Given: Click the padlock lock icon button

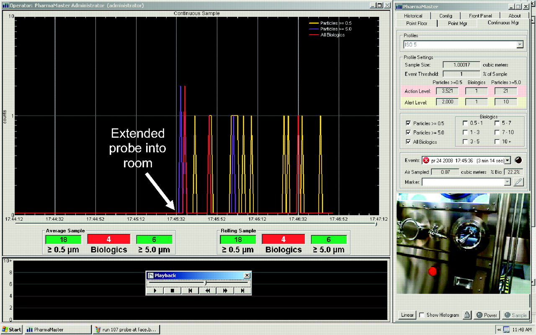Looking at the screenshot, I should (467, 315).
